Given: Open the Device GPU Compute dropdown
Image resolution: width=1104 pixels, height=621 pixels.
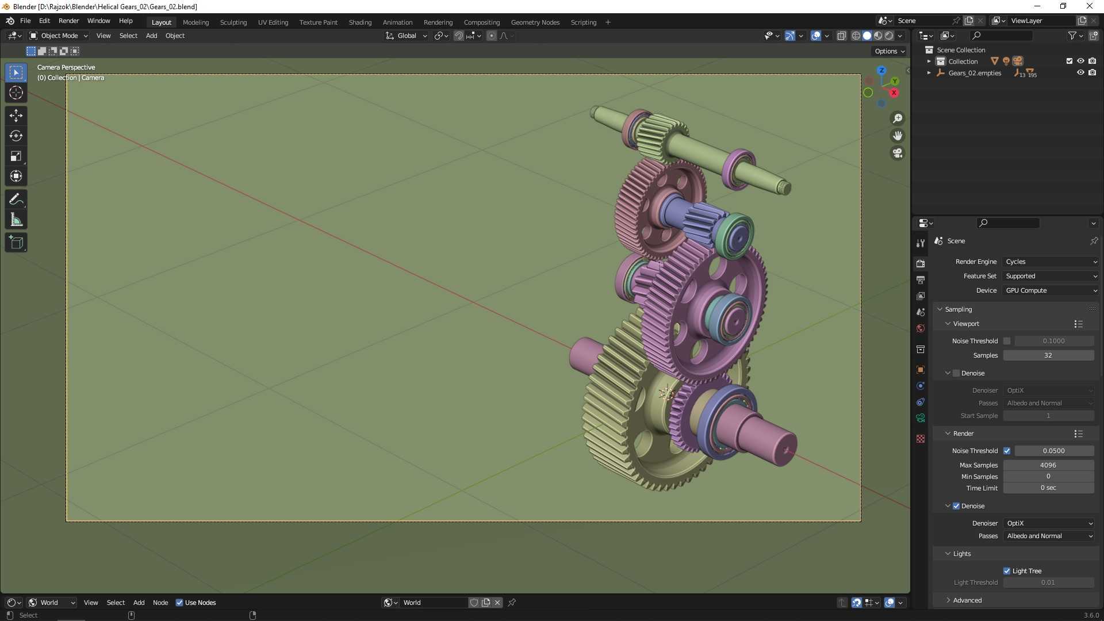Looking at the screenshot, I should [1051, 290].
